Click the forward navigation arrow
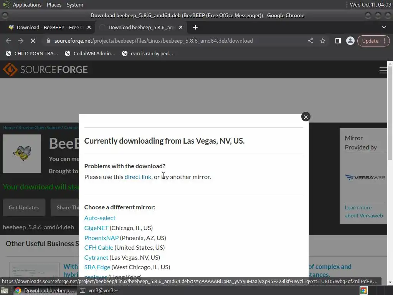Image resolution: width=393 pixels, height=295 pixels. click(21, 41)
